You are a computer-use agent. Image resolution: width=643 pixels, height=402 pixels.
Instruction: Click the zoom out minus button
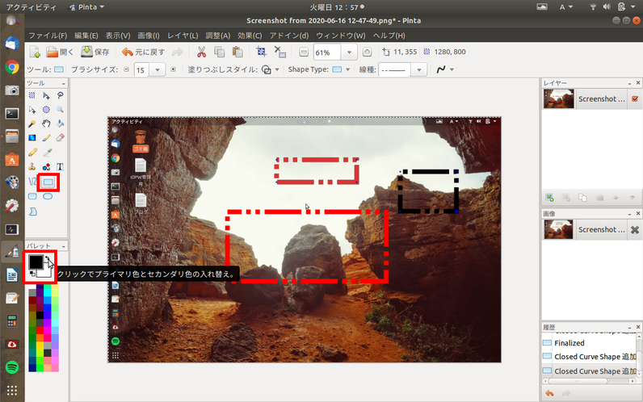(304, 52)
